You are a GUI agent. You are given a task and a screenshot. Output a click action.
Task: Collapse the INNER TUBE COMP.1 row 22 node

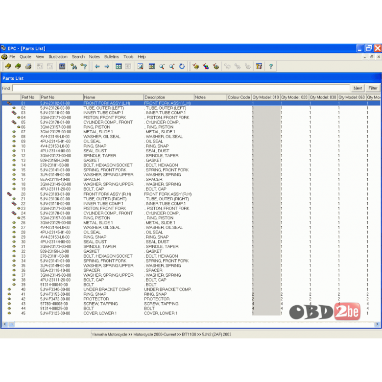click(14, 204)
